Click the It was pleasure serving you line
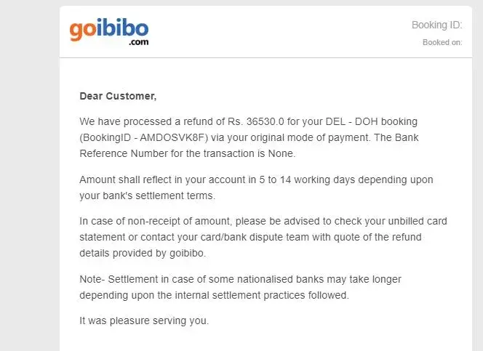Viewport: 483px width, 351px height. [144, 320]
